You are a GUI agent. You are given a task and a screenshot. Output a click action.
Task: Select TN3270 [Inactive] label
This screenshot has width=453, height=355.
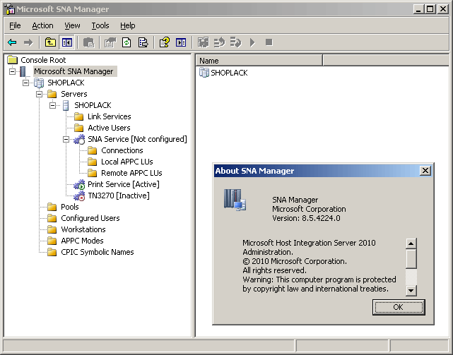click(119, 195)
